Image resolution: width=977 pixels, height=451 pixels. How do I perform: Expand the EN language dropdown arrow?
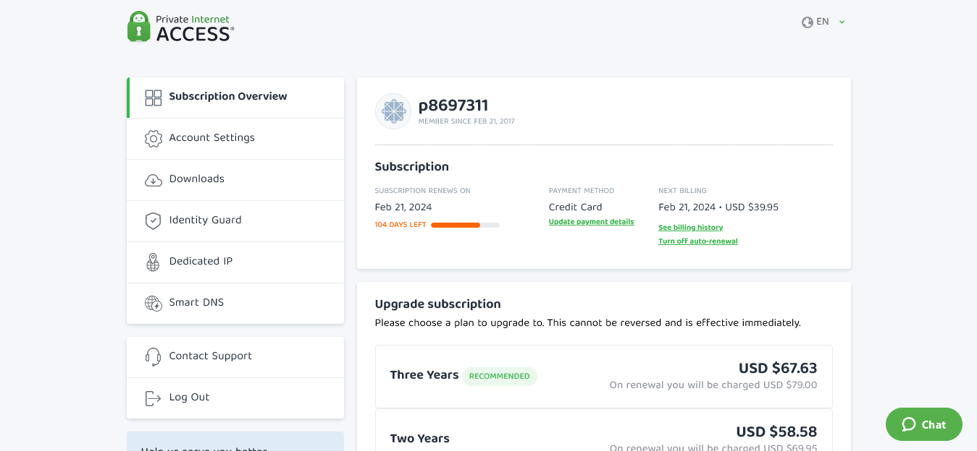point(842,22)
